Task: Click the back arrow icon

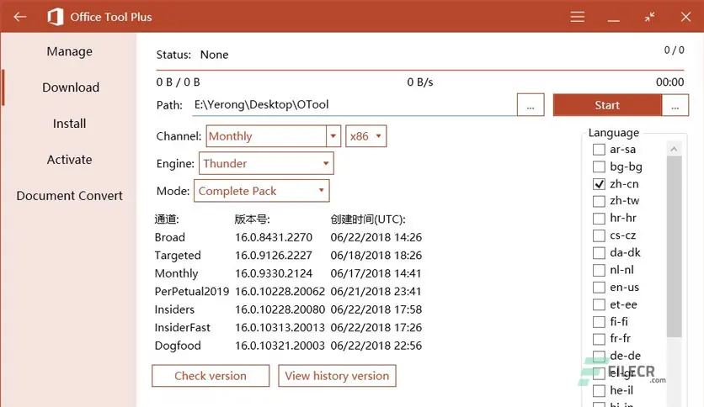Action: [x=20, y=17]
